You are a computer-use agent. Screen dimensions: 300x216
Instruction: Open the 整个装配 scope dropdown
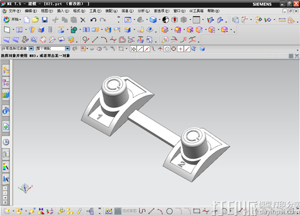67,49
